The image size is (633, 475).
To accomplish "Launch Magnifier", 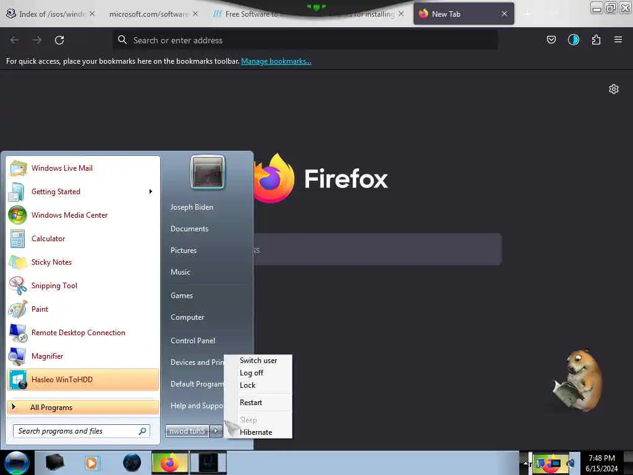I will click(x=83, y=356).
